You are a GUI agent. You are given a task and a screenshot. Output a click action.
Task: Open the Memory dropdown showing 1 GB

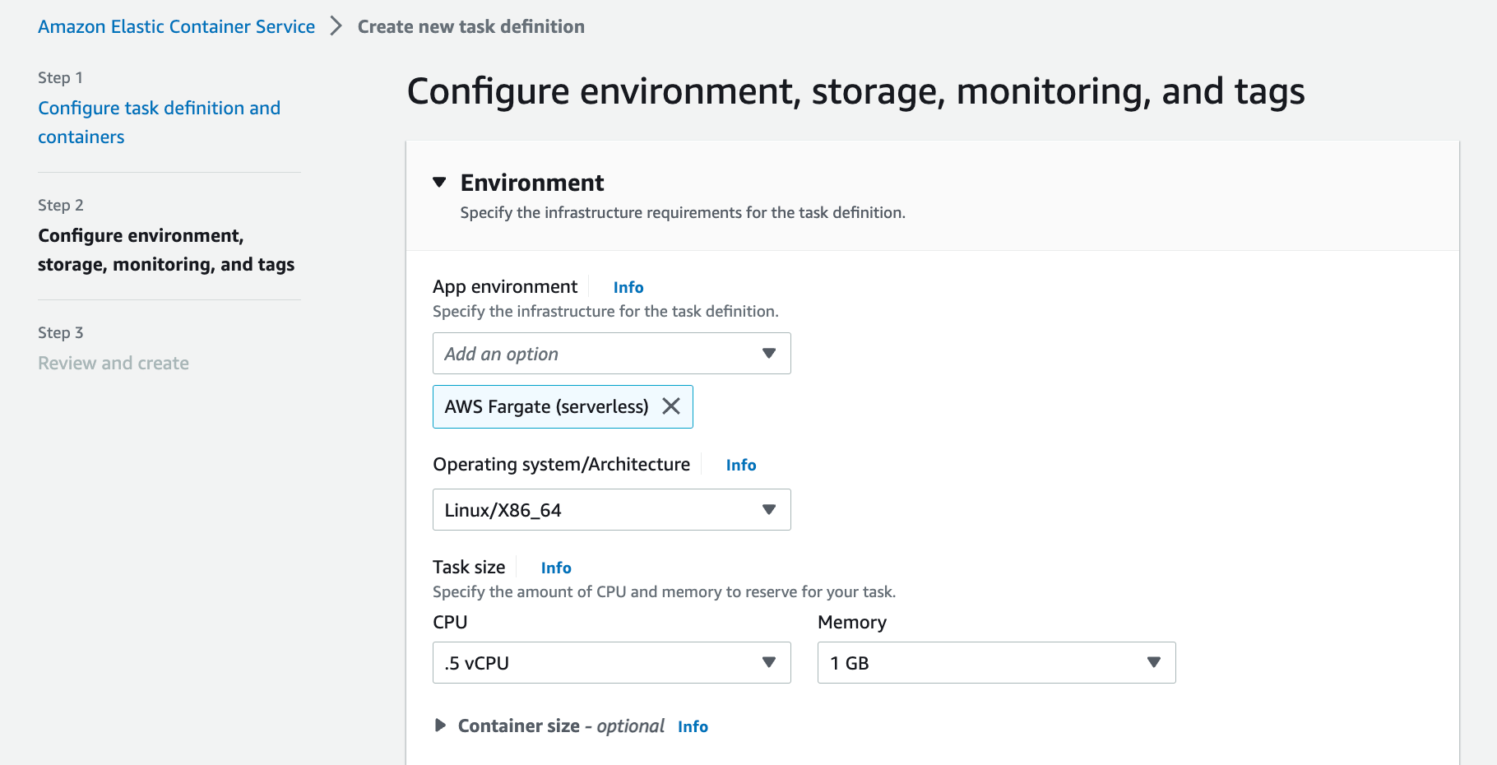(x=1153, y=662)
